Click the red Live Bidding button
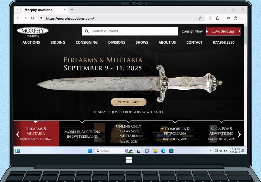The height and width of the screenshot is (182, 261). 223,31
